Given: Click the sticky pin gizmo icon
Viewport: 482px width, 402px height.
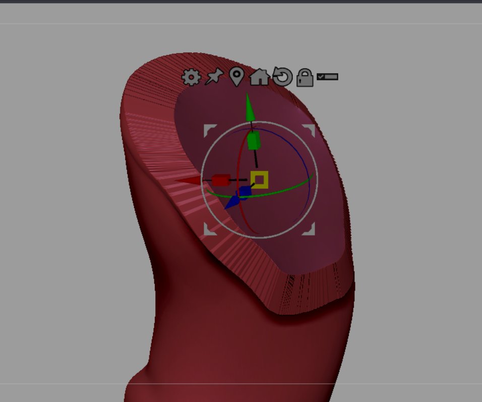Looking at the screenshot, I should (x=214, y=76).
